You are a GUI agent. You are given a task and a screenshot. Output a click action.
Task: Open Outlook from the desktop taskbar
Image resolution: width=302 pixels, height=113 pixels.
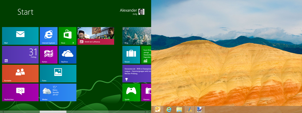point(158,109)
